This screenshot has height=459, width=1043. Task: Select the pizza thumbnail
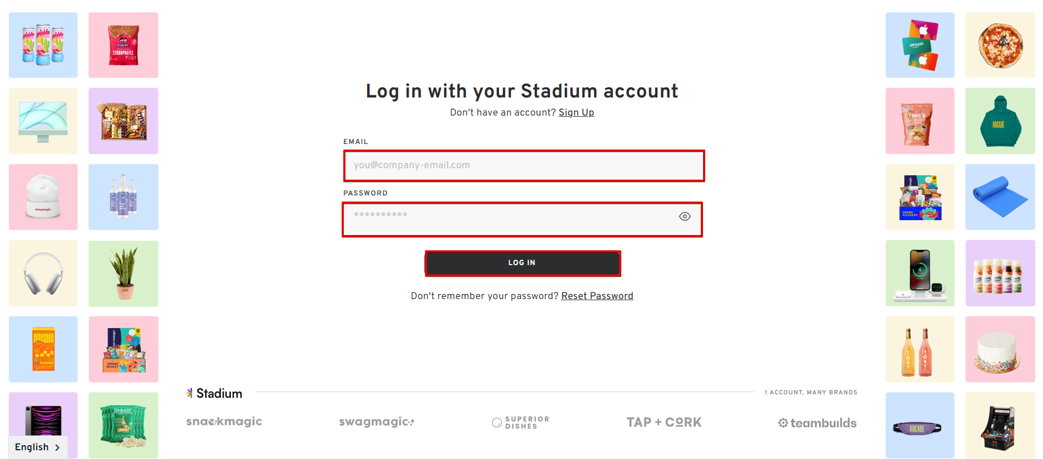[x=1000, y=44]
